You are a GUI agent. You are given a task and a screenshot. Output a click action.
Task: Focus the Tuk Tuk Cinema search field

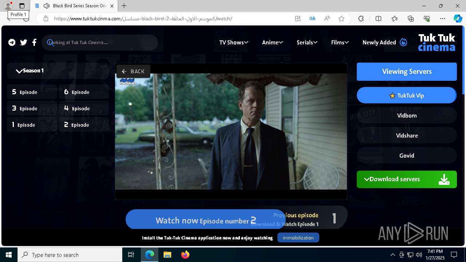99,43
